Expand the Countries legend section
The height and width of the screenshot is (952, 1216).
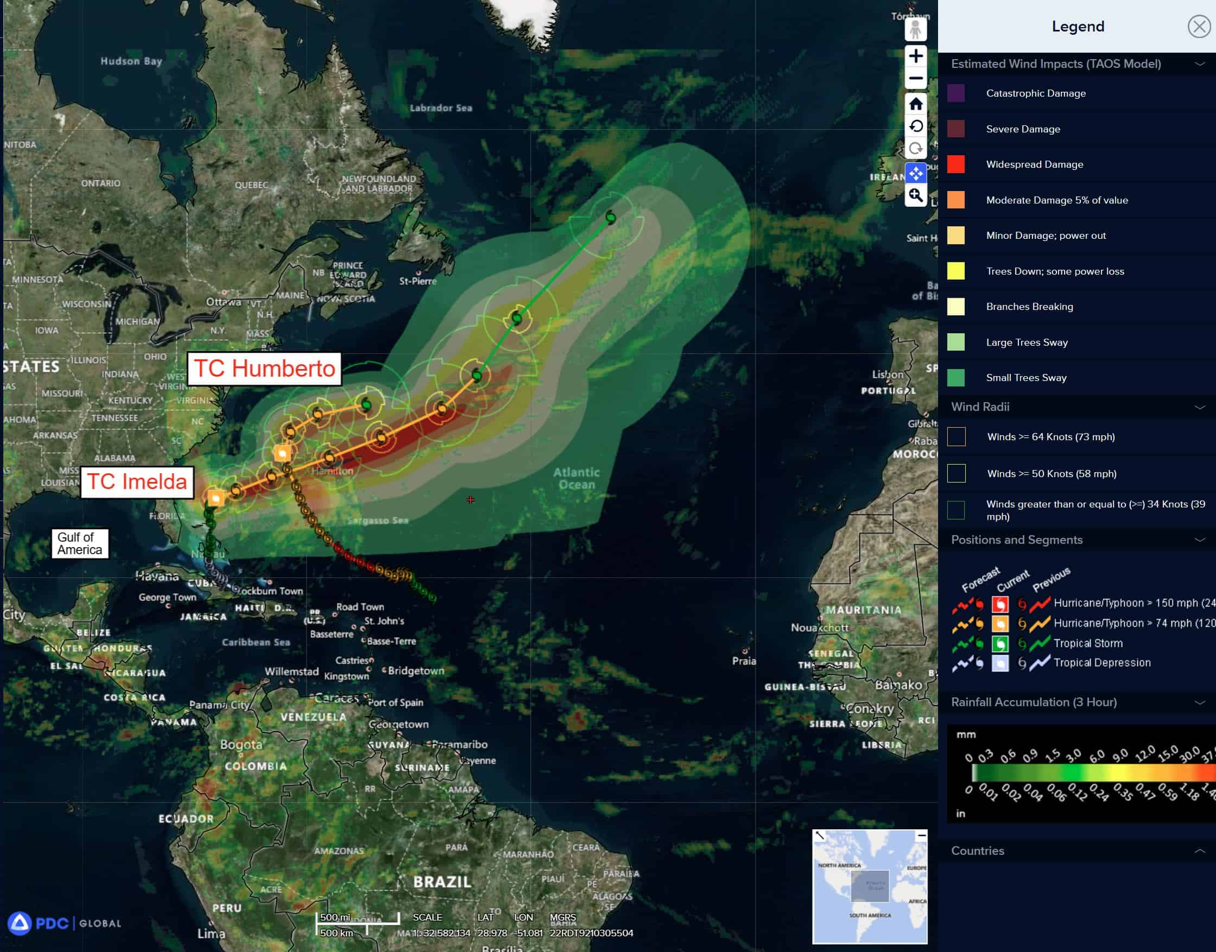tap(1199, 851)
